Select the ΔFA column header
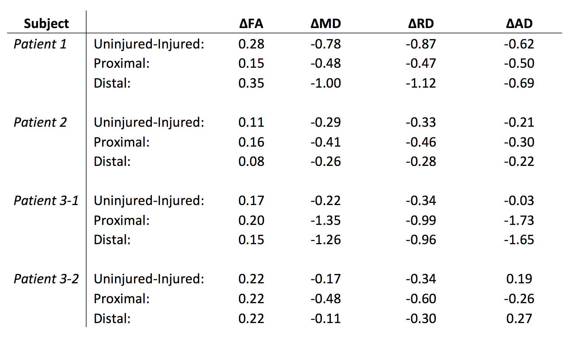This screenshot has height=347, width=575. 251,24
